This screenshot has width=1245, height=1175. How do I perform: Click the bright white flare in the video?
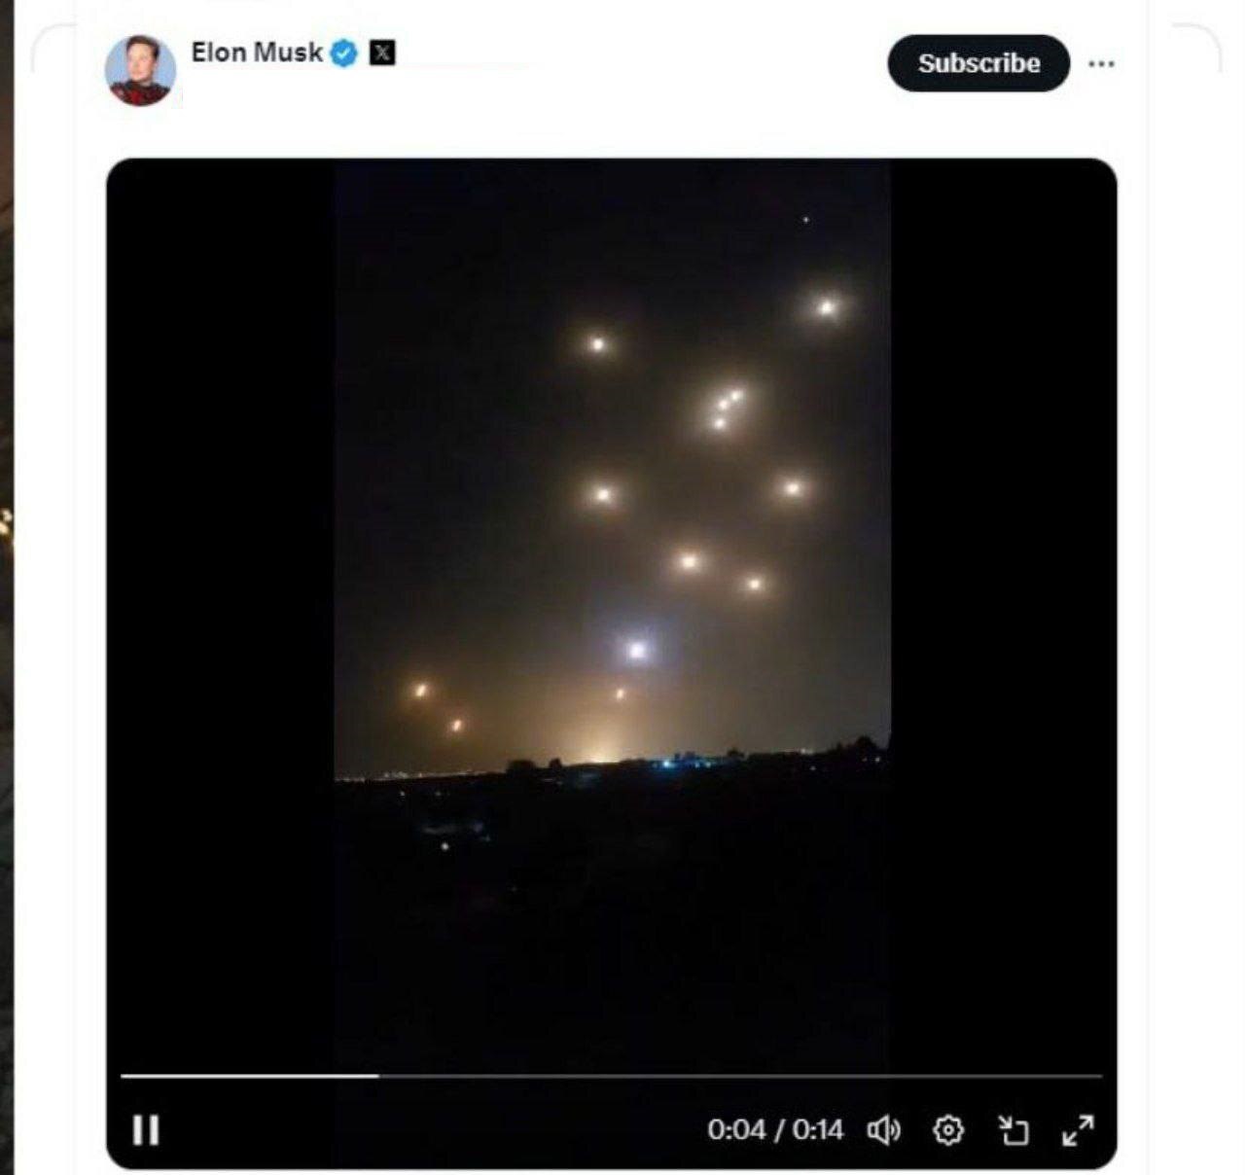(x=637, y=650)
